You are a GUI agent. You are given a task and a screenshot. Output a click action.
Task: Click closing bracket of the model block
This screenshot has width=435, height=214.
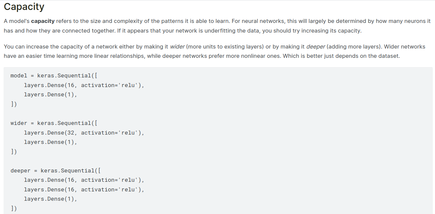14,104
